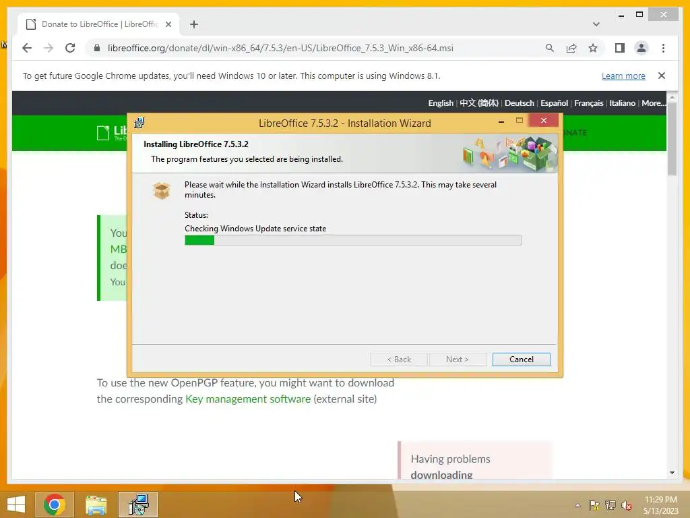The width and height of the screenshot is (690, 518).
Task: Click Learn more about Chrome updates
Action: pos(623,76)
